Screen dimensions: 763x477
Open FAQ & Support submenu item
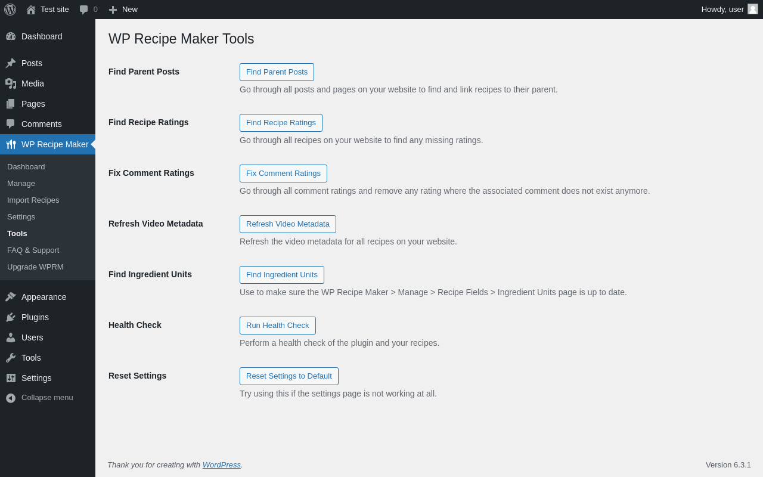[33, 250]
